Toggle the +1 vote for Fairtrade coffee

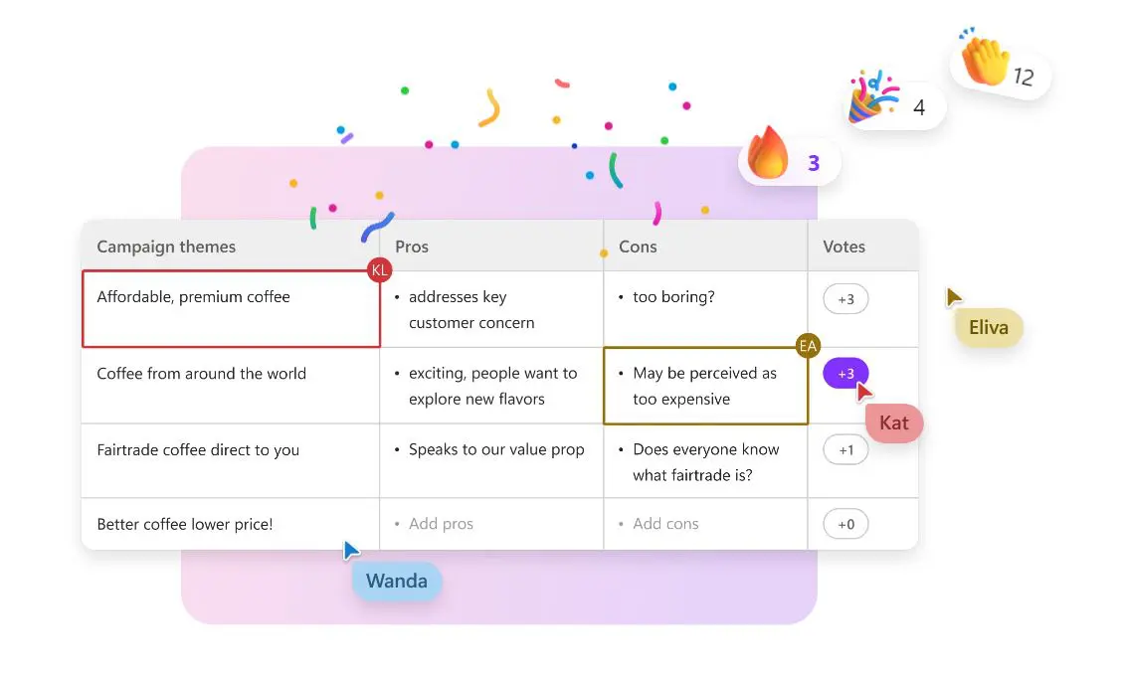[845, 449]
